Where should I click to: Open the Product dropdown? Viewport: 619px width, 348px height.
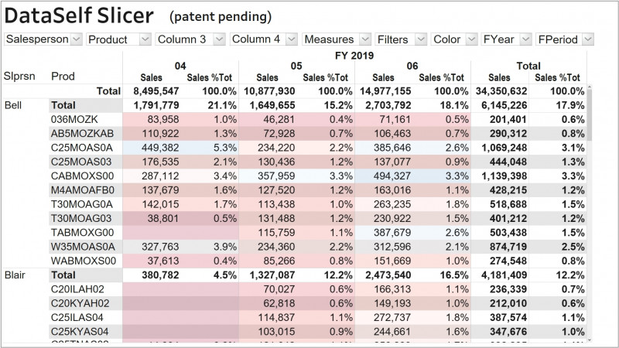[118, 39]
